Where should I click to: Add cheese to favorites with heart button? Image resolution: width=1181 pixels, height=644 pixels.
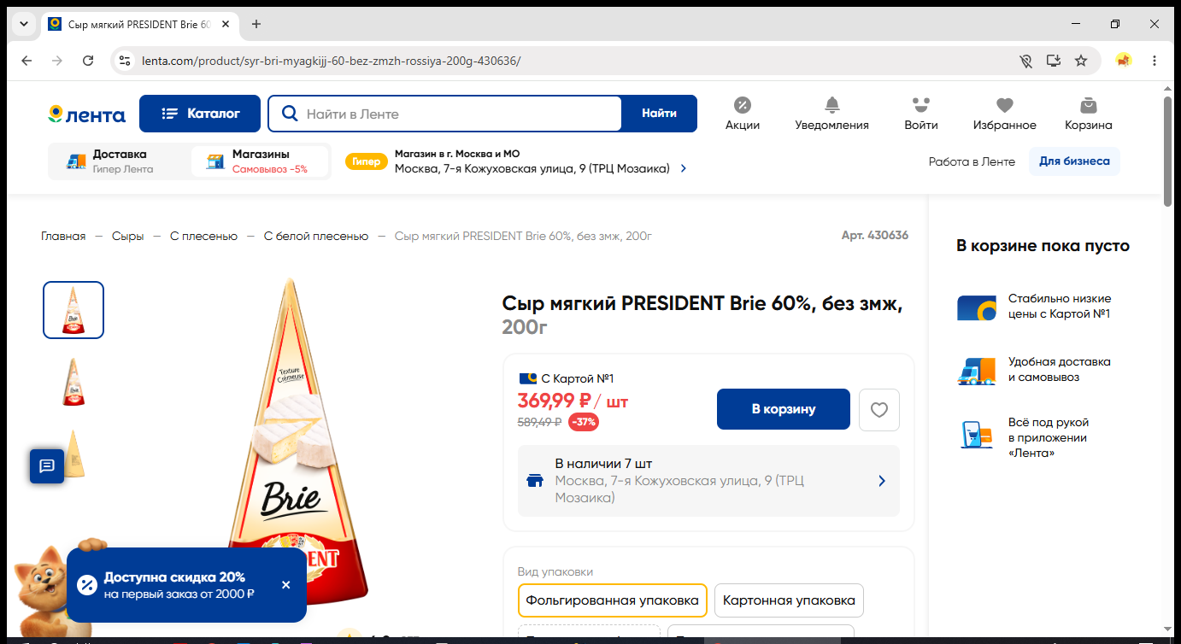click(879, 410)
